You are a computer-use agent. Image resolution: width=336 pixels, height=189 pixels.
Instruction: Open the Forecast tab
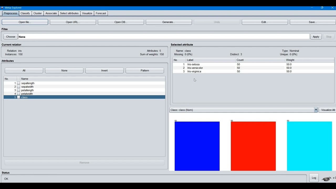[x=101, y=13]
